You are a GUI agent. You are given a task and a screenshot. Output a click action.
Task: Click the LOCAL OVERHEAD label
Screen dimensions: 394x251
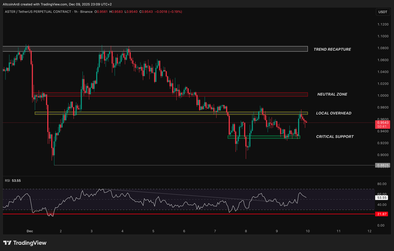334,113
